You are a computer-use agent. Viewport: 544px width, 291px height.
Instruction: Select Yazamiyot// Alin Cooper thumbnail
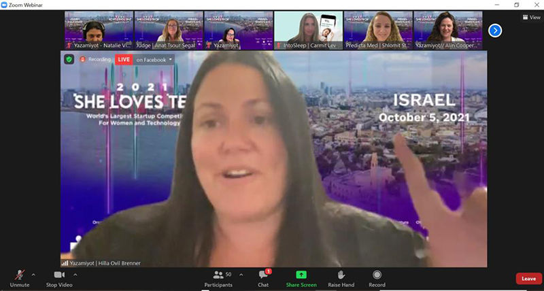[x=448, y=31]
